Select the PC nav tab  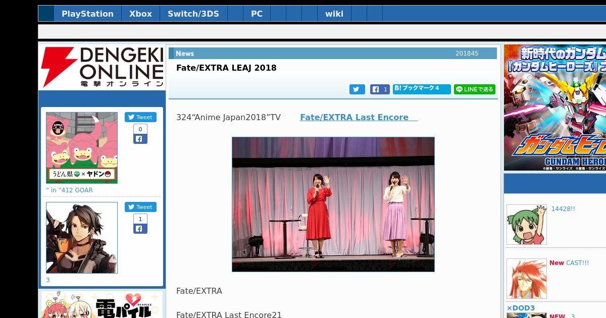[257, 14]
